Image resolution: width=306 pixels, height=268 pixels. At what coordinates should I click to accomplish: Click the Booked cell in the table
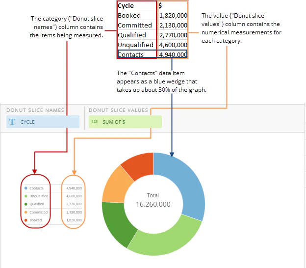pos(137,15)
